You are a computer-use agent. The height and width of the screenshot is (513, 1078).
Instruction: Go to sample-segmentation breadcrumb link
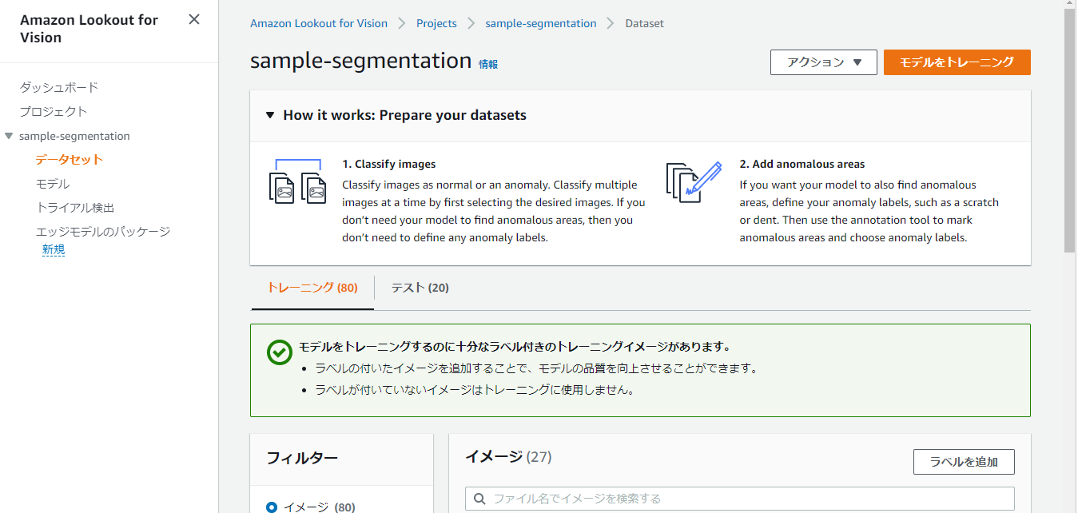pyautogui.click(x=541, y=23)
